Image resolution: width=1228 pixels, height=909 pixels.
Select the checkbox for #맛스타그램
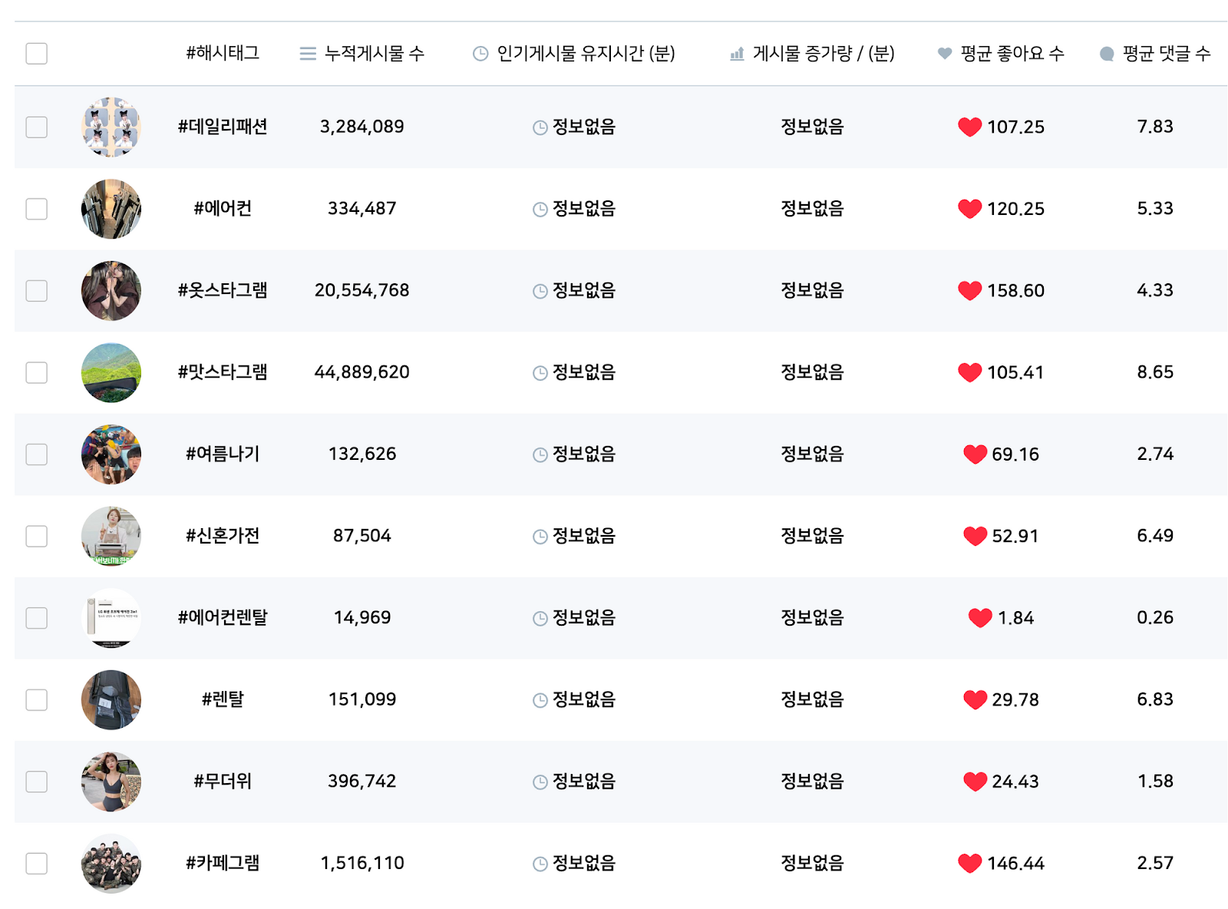(36, 372)
